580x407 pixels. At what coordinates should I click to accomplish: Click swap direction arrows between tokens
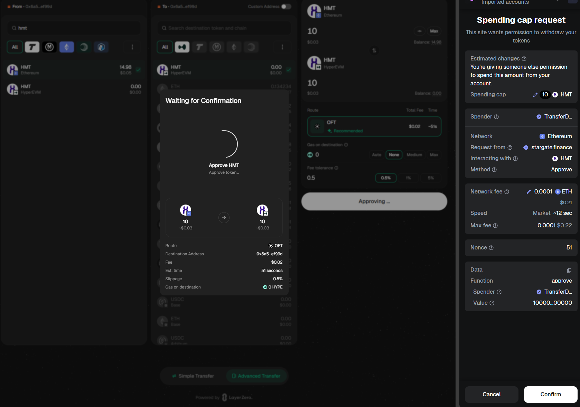click(374, 50)
